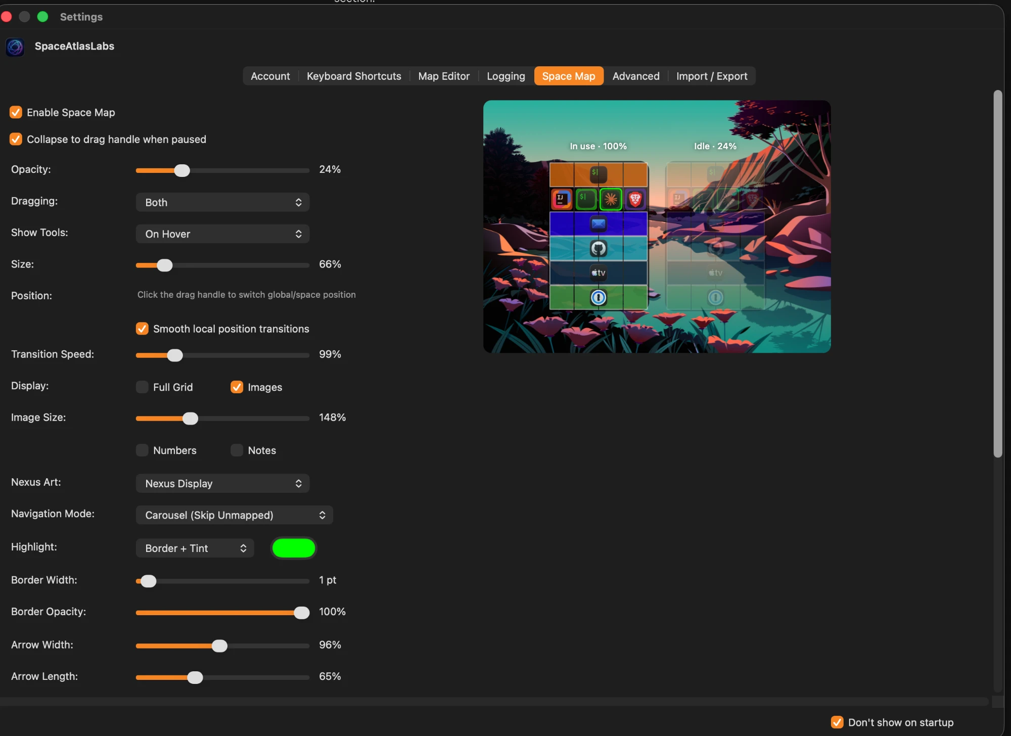Select the GitHub icon in the In use map

[599, 248]
